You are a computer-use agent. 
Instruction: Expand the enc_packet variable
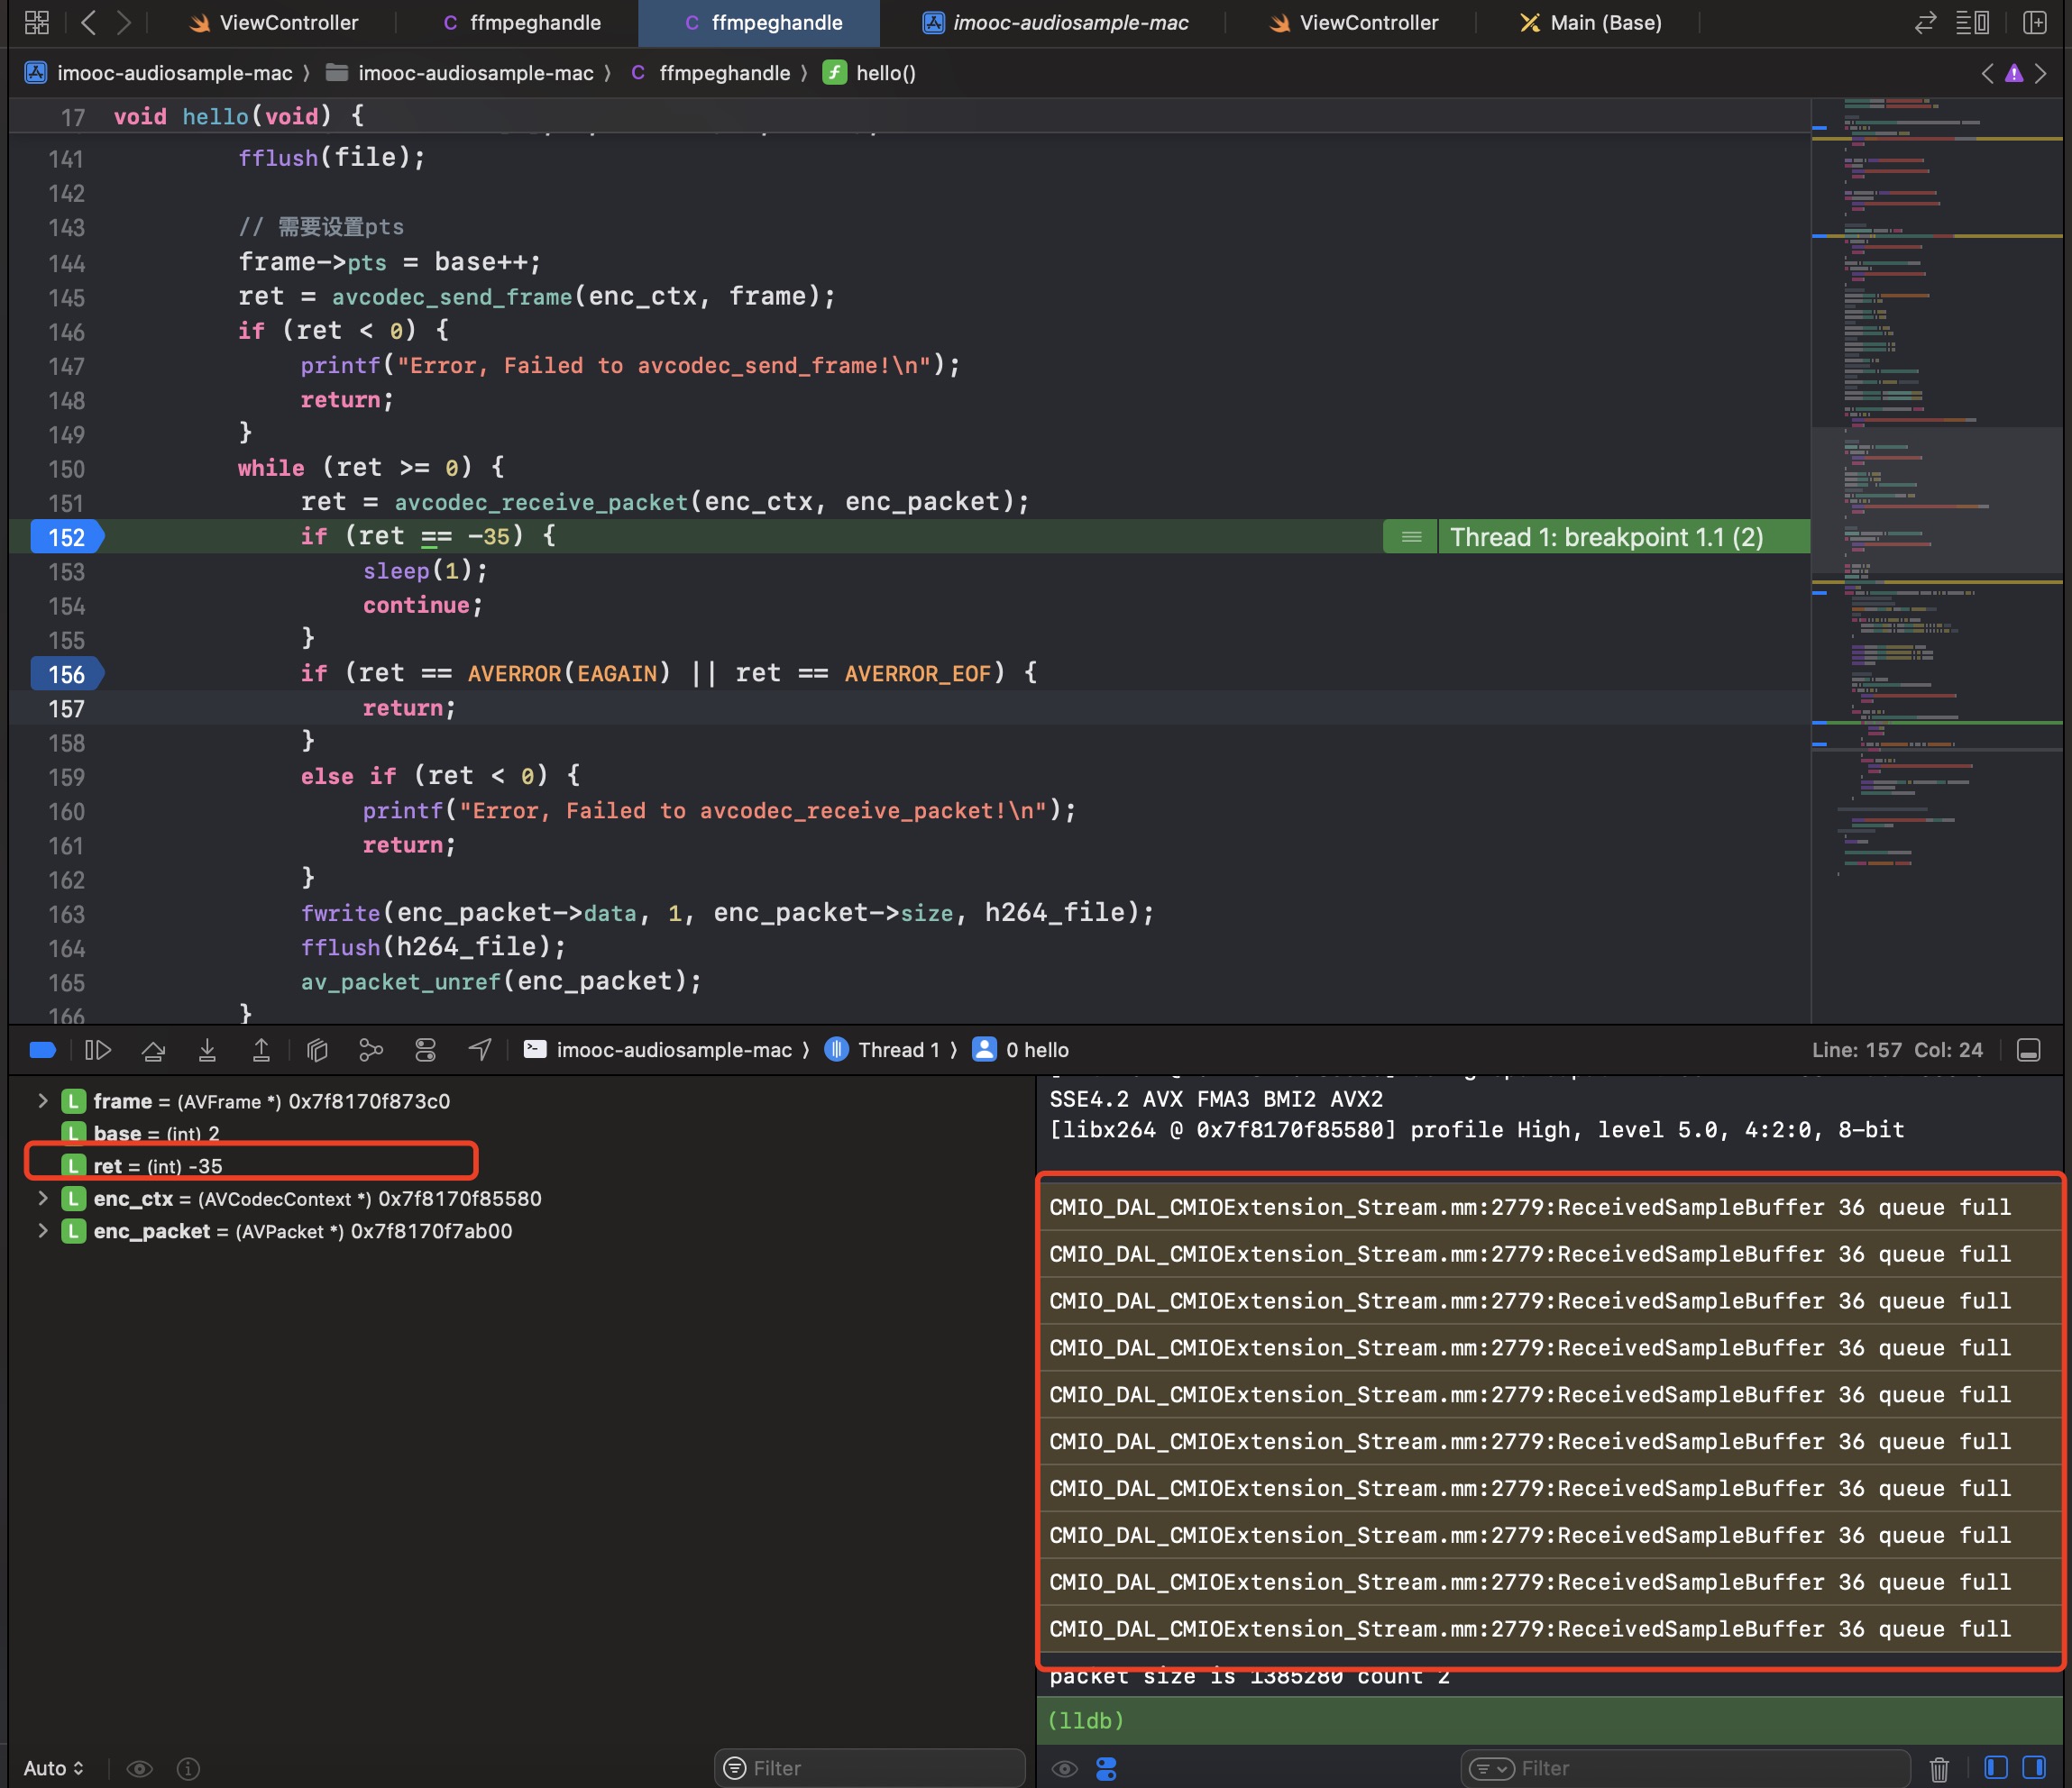click(42, 1230)
